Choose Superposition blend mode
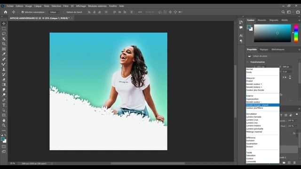 (262, 99)
